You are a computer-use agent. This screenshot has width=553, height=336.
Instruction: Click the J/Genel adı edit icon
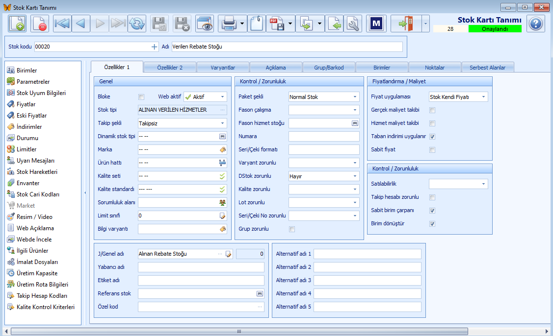click(x=229, y=254)
